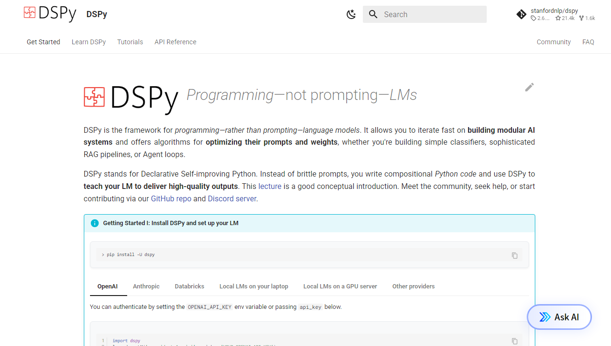Select the Databricks provider tab
This screenshot has height=346, width=611.
190,287
